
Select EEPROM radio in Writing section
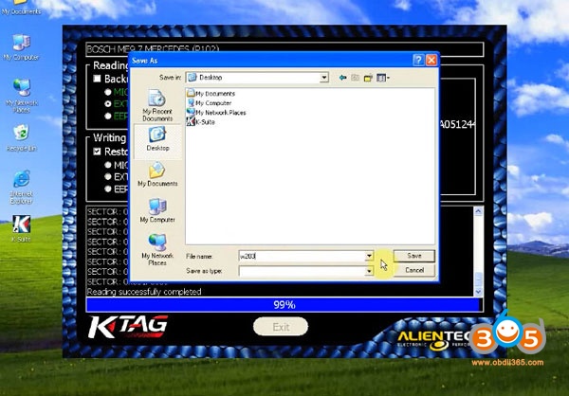[x=108, y=189]
